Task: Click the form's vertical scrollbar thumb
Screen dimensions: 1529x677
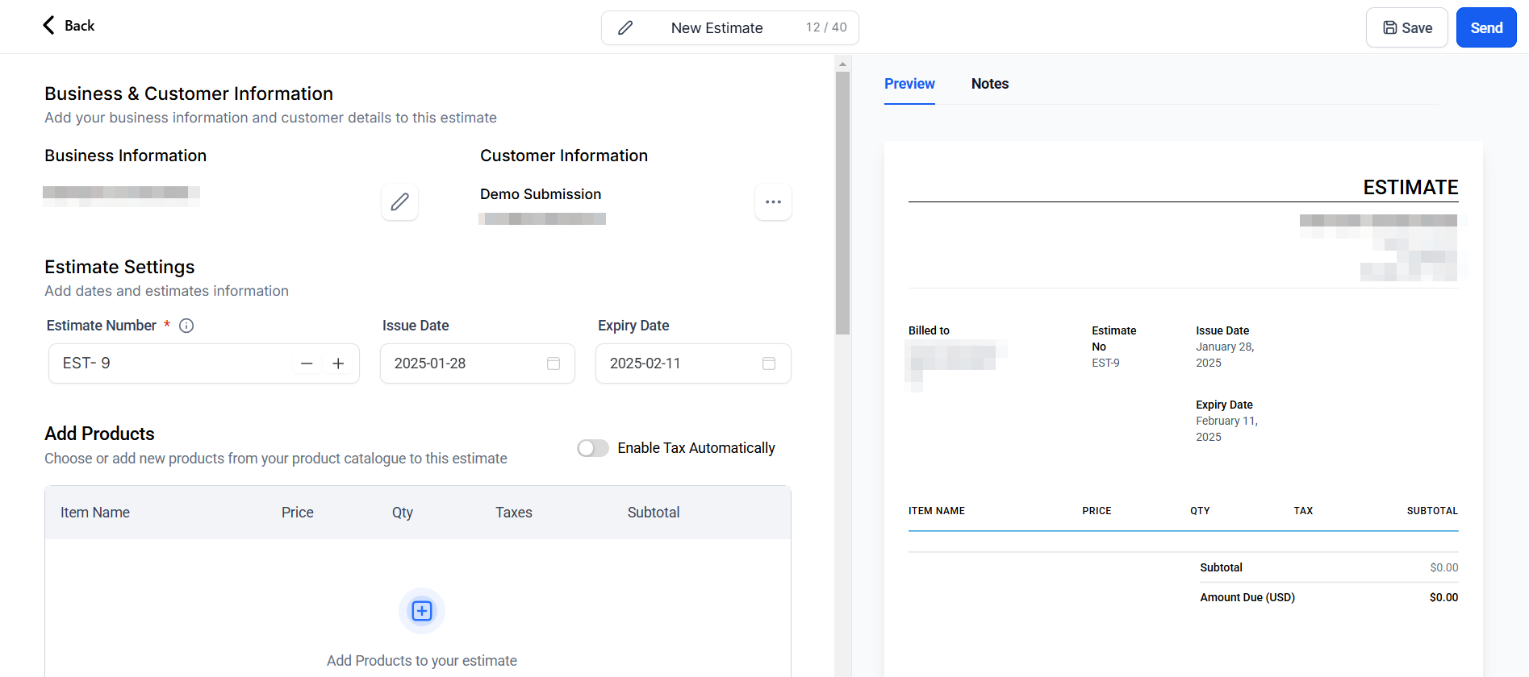Action: [842, 201]
